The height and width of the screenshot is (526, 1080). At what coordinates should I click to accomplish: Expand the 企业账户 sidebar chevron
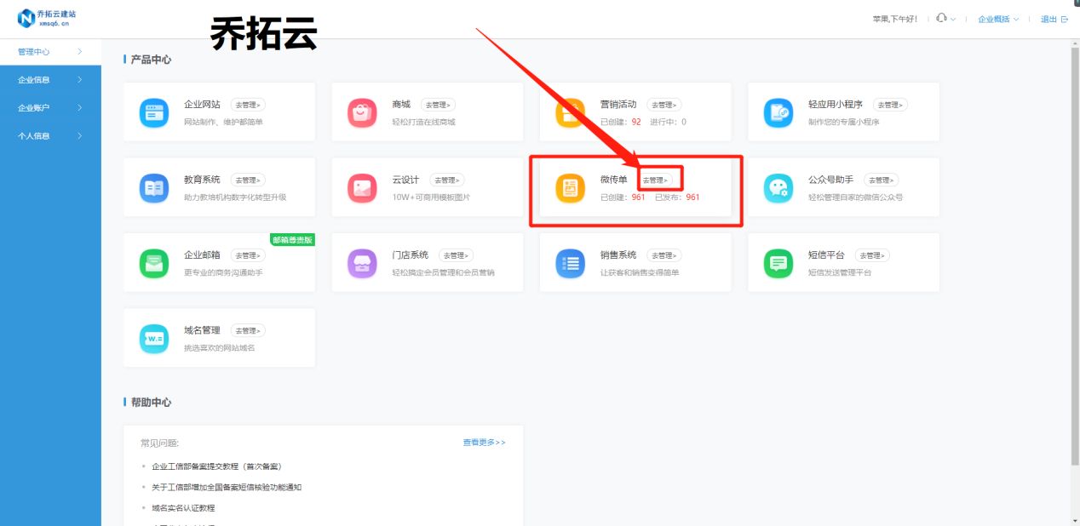(x=79, y=108)
